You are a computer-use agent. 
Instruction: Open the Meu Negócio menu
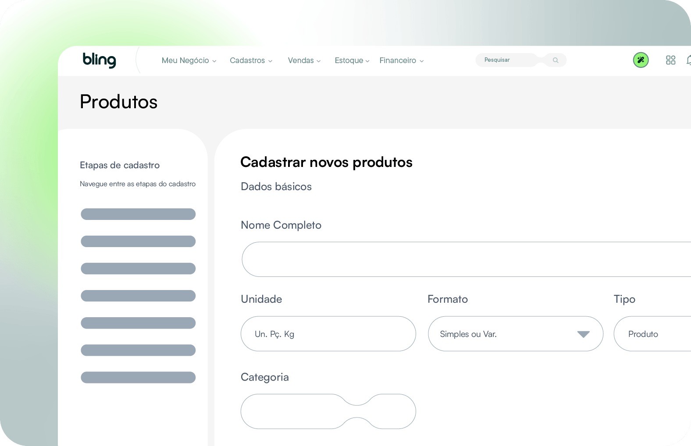point(189,60)
